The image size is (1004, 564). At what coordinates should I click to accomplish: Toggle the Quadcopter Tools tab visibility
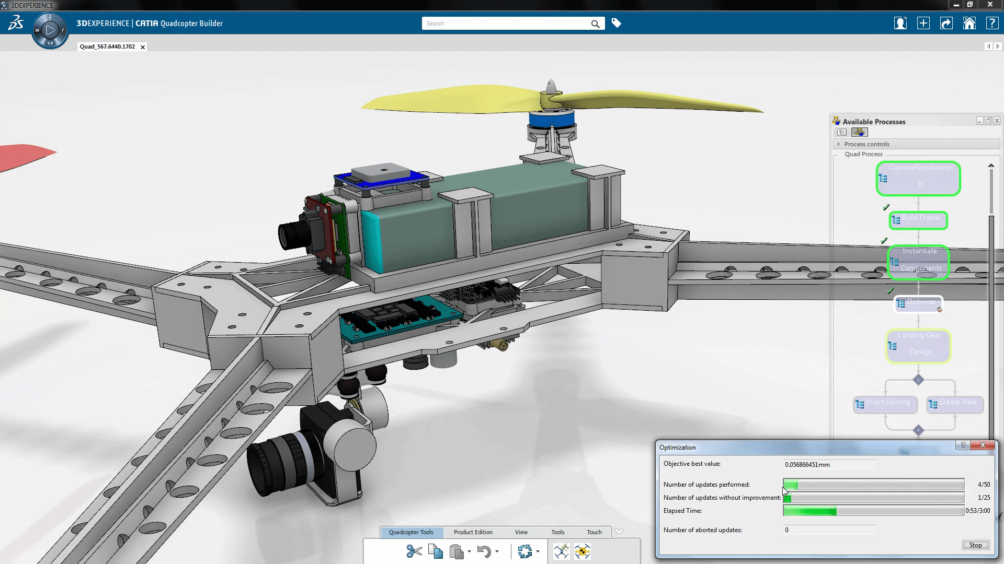(x=412, y=532)
